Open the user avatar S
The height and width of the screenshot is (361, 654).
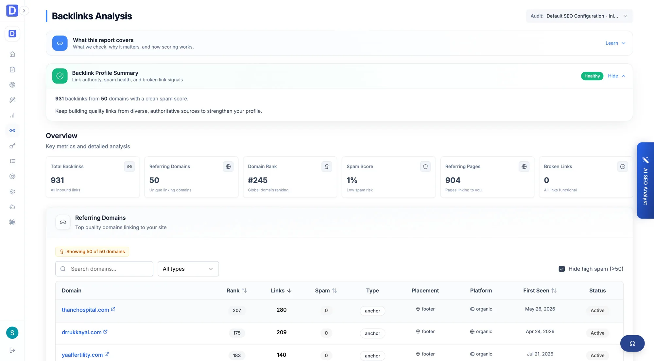(x=12, y=333)
